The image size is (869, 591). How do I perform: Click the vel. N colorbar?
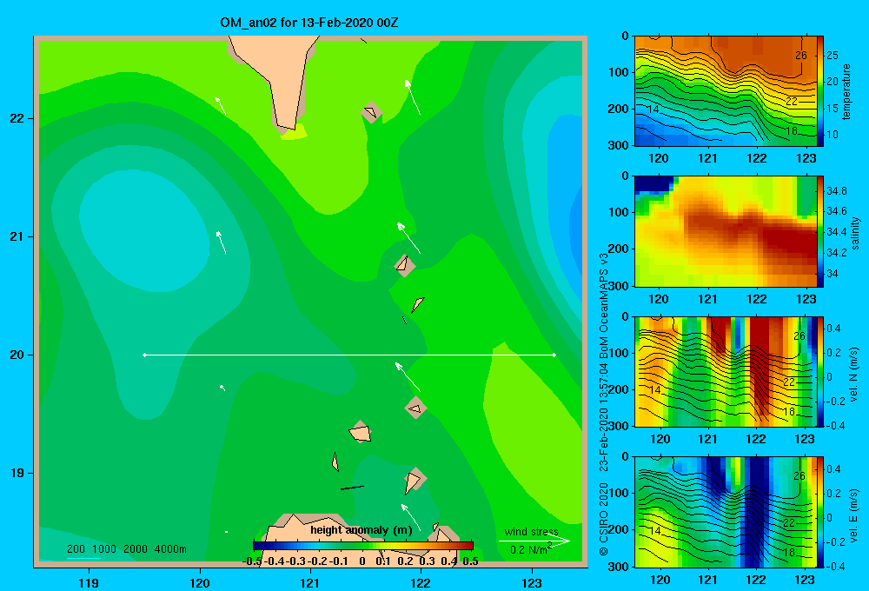click(x=820, y=371)
